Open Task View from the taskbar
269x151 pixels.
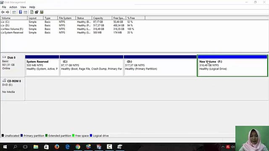(x=25, y=147)
